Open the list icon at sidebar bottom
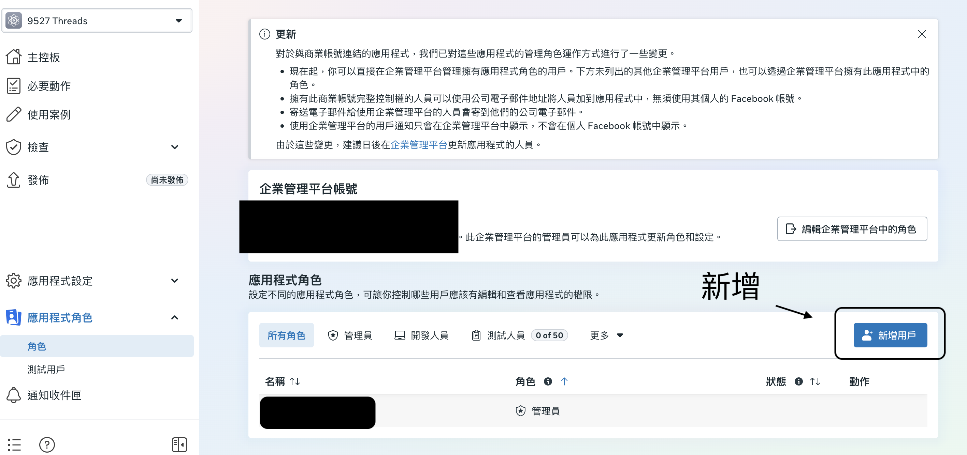Screen dimensions: 967x455 (x=14, y=444)
